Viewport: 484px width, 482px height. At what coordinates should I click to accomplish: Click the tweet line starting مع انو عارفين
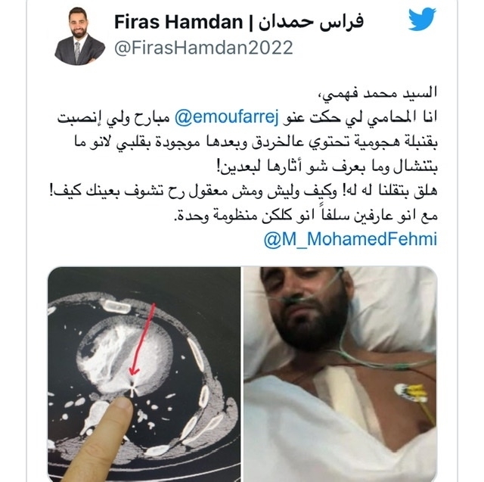click(x=306, y=215)
